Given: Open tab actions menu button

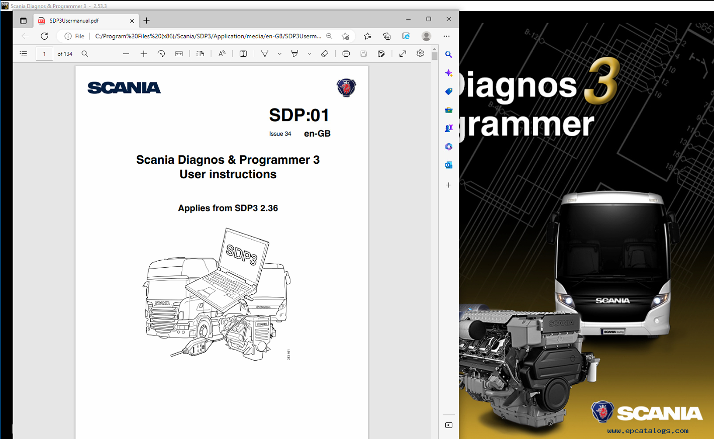Looking at the screenshot, I should (23, 21).
